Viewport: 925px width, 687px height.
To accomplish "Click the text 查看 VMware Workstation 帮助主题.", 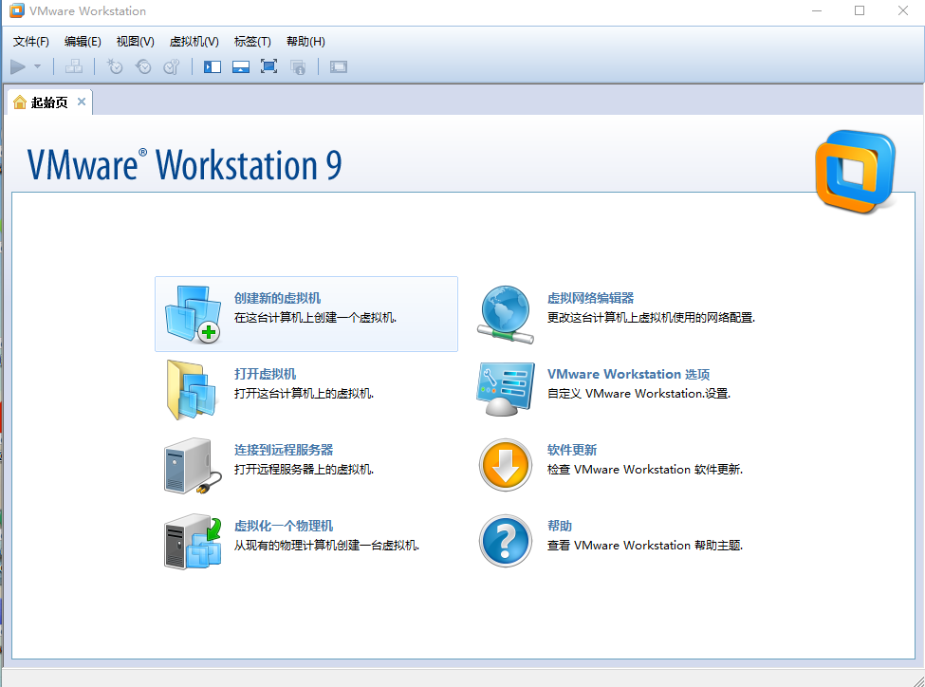I will pyautogui.click(x=645, y=545).
